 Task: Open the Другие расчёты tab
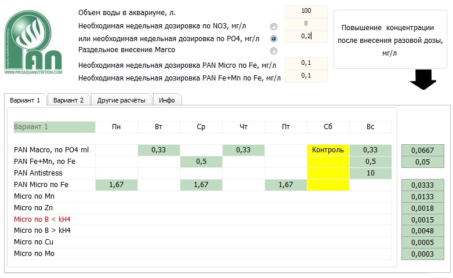click(121, 100)
